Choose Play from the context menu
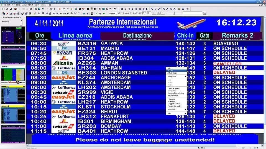 pos(177,68)
